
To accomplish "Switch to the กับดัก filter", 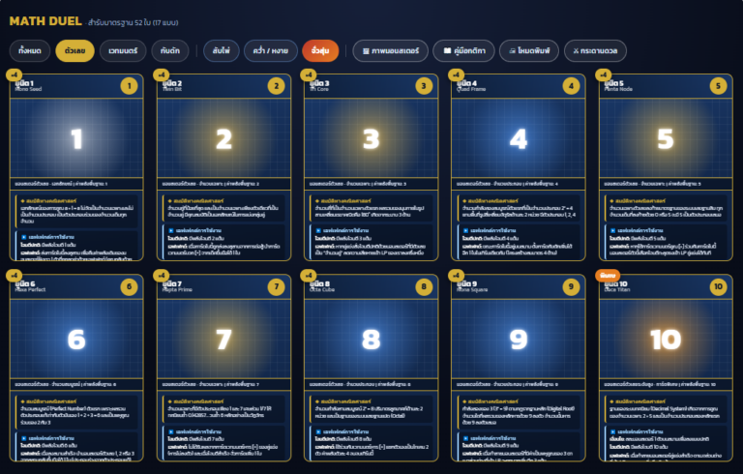I will 170,50.
